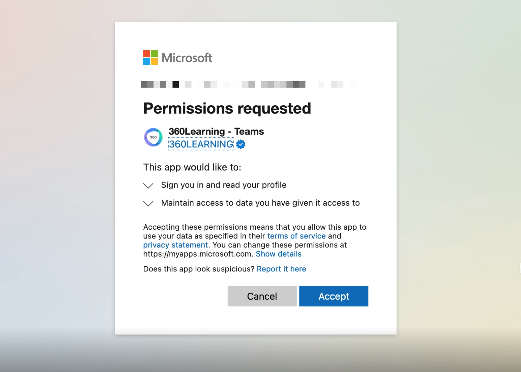Screen dimensions: 521x372
Task: Click the chevron beside the first permission
Action: [148, 185]
